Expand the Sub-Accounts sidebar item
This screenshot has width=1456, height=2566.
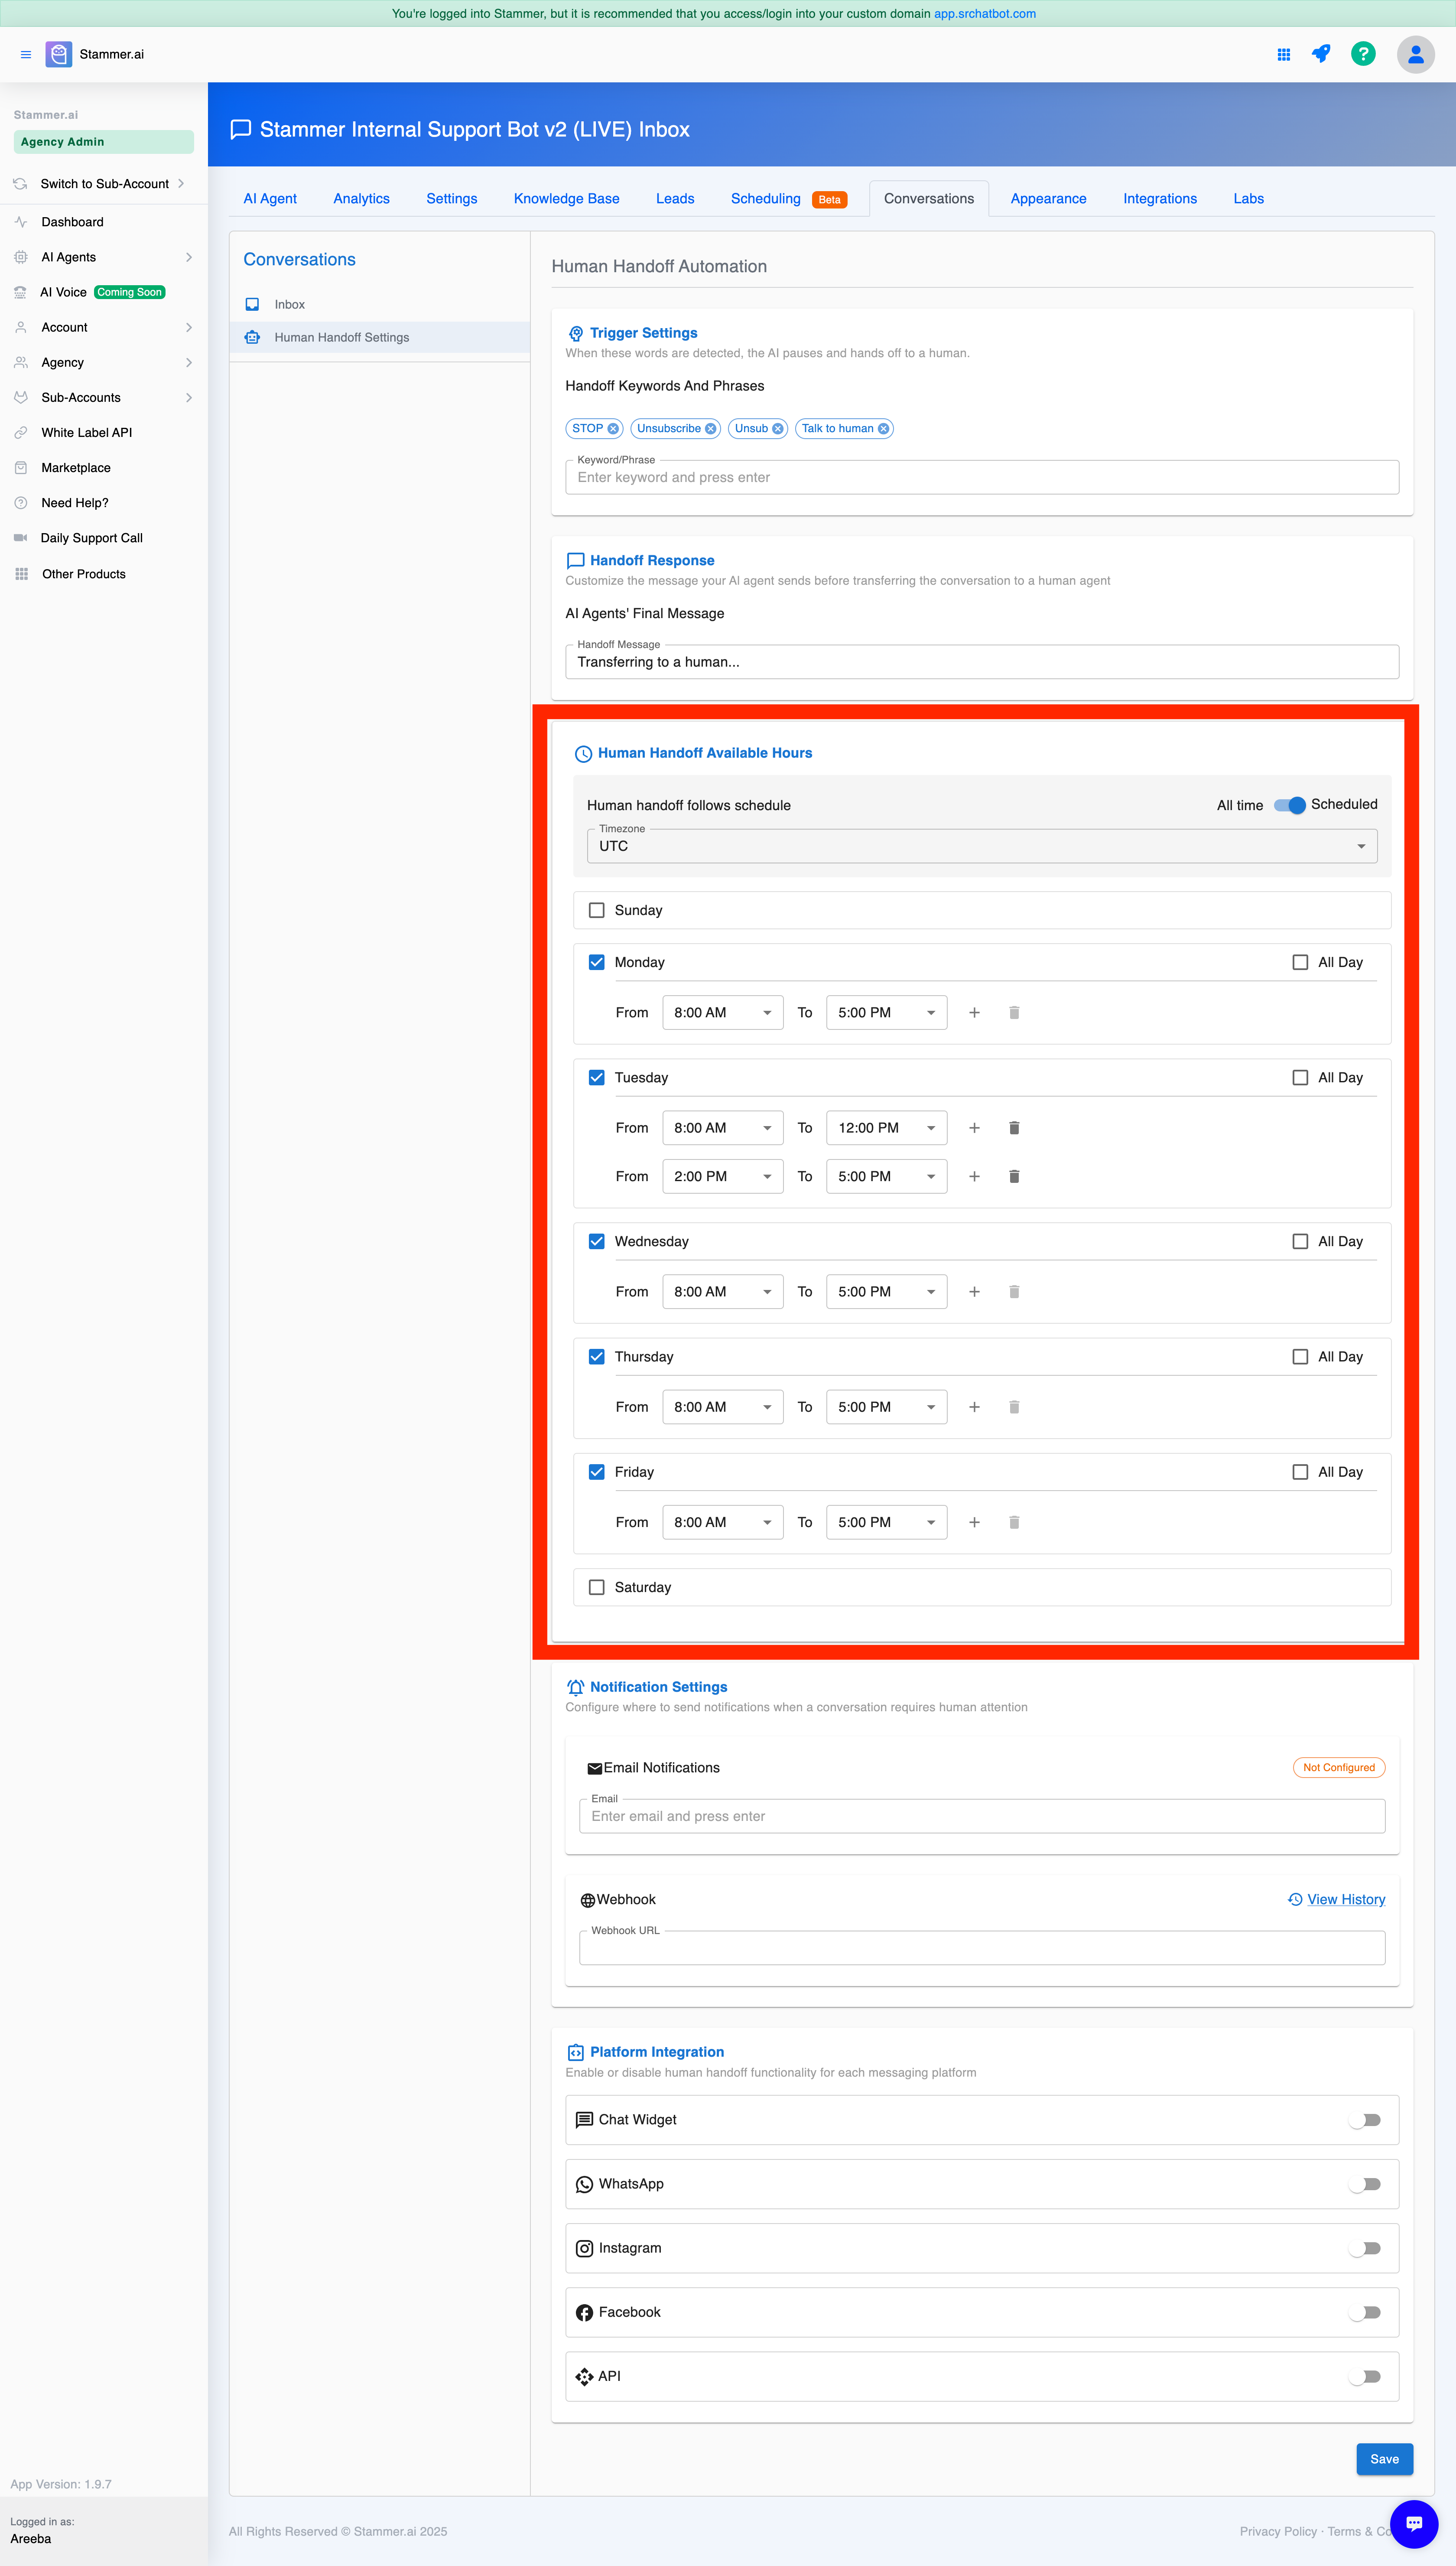(104, 398)
